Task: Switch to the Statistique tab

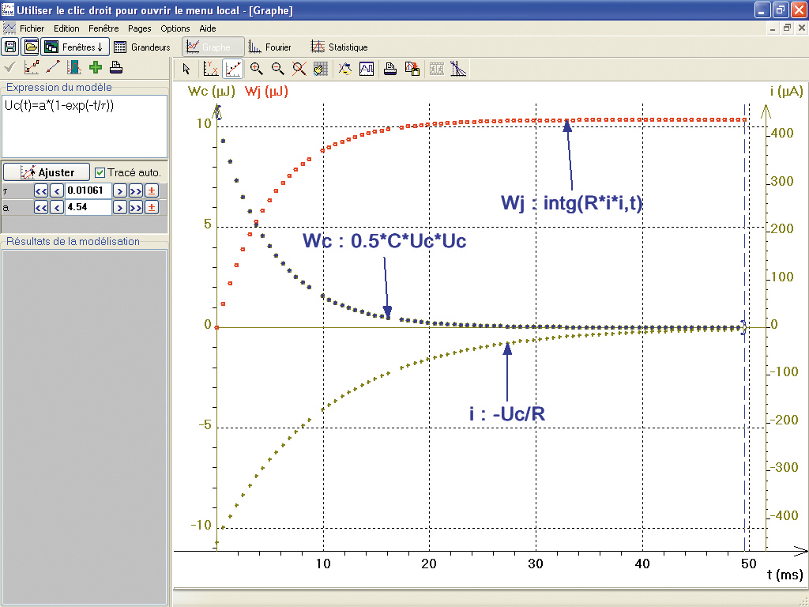Action: tap(339, 47)
